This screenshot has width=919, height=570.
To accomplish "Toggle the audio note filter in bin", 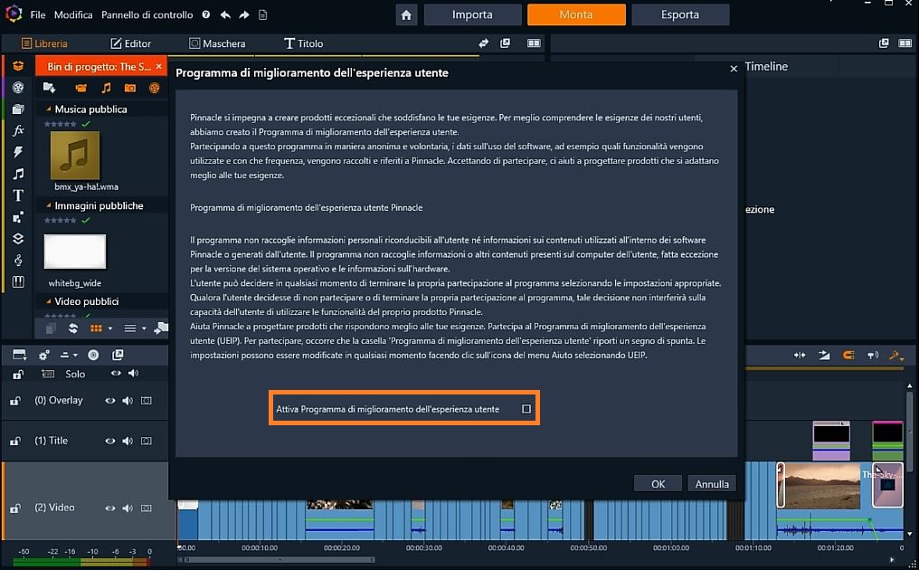I will coord(106,88).
